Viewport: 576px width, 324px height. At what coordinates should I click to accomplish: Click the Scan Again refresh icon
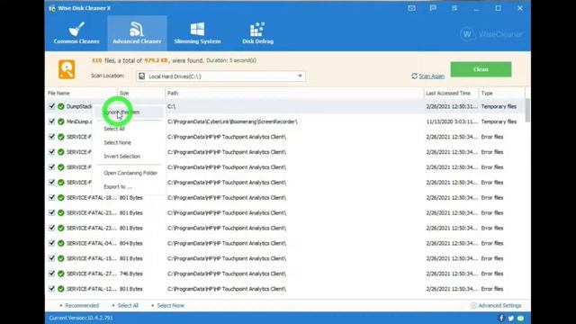[414, 76]
